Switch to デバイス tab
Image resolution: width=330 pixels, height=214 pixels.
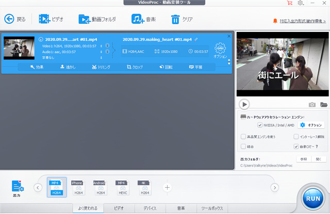150,208
